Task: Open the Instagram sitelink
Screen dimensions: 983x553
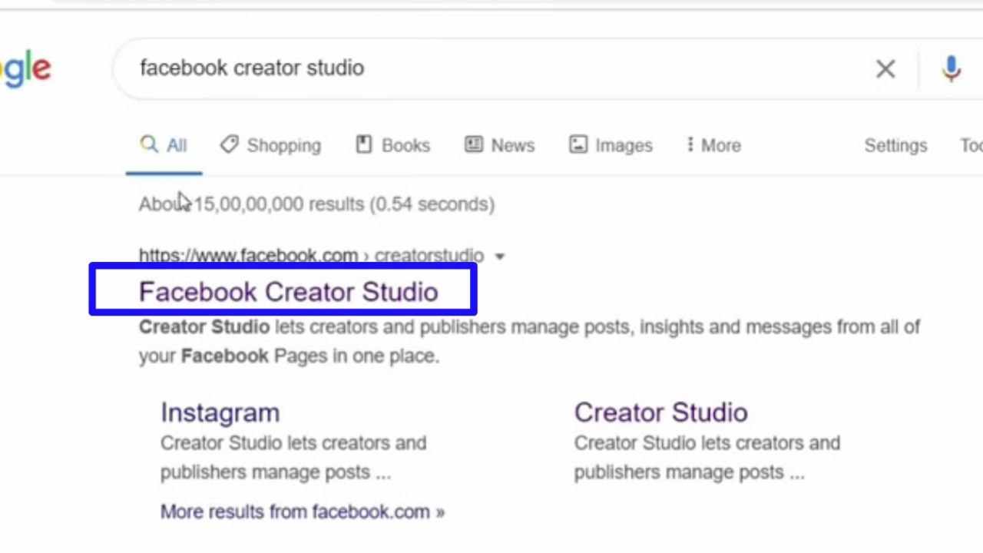Action: point(220,412)
